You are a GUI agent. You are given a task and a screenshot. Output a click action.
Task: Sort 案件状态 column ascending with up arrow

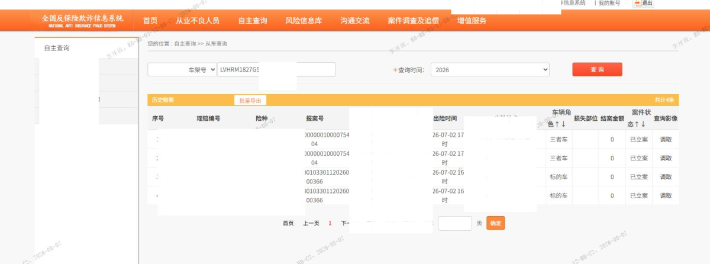click(x=637, y=124)
